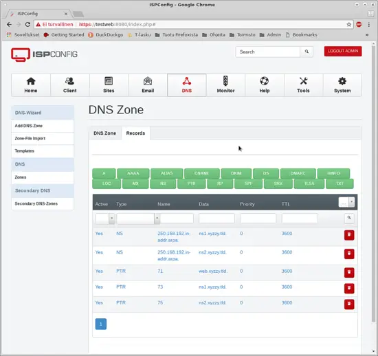Delete the ns1 NS record
The width and height of the screenshot is (378, 356).
pyautogui.click(x=349, y=235)
